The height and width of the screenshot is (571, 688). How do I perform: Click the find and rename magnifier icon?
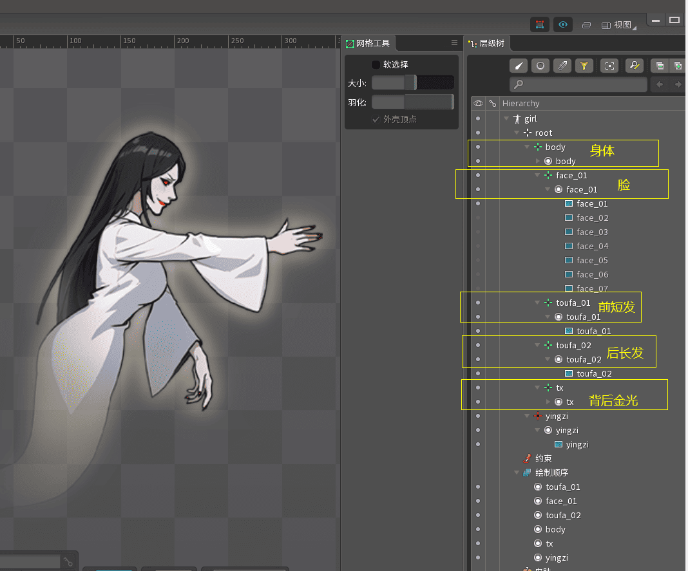pyautogui.click(x=635, y=66)
